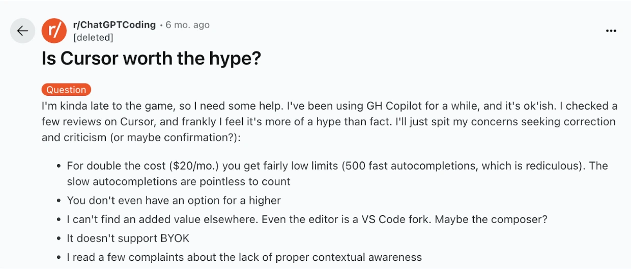The height and width of the screenshot is (270, 631).
Task: Click the "Is Cursor worth the hype?" title
Action: 151,59
